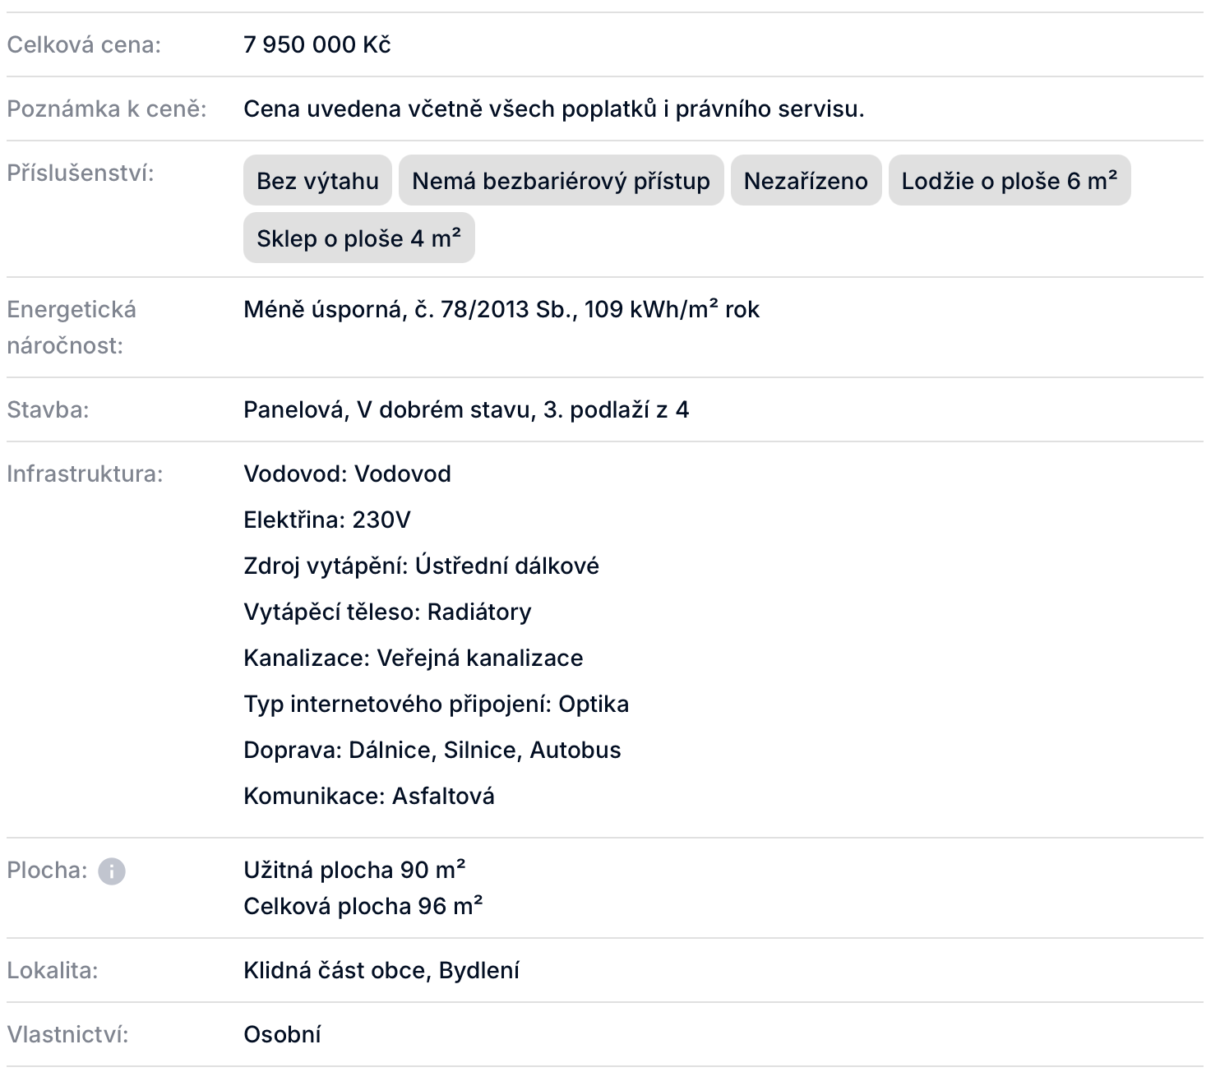Click the 'Vodovod: Vodovod' line
The width and height of the screenshot is (1220, 1072).
click(x=347, y=474)
